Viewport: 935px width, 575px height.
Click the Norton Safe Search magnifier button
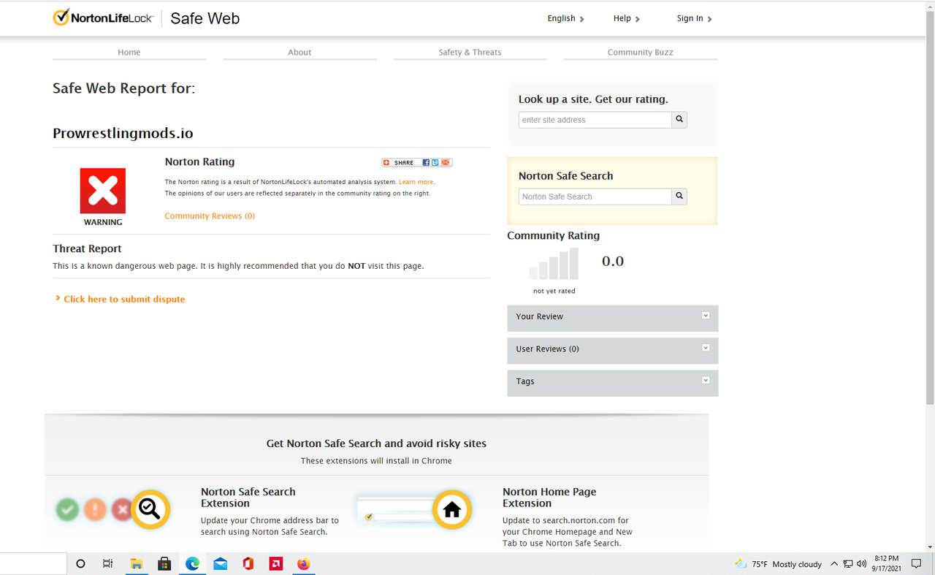[679, 196]
